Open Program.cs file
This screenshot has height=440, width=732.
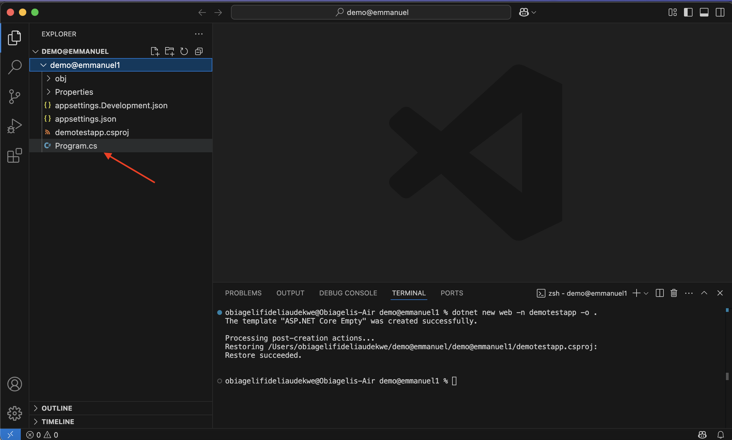[x=121, y=146]
